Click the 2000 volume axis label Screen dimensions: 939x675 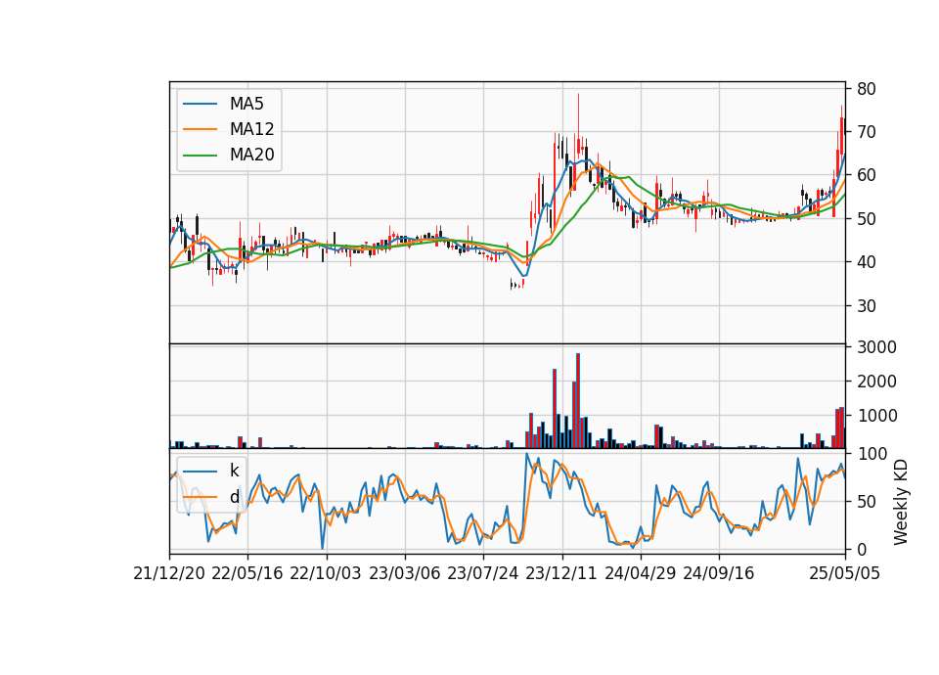pyautogui.click(x=876, y=382)
